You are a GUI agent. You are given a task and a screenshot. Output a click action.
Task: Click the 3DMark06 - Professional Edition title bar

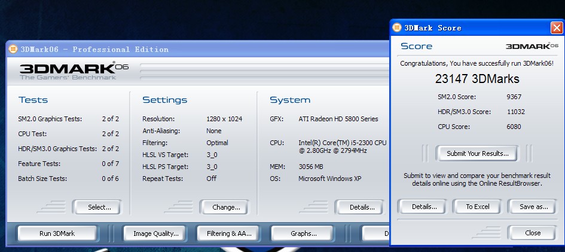click(x=197, y=49)
